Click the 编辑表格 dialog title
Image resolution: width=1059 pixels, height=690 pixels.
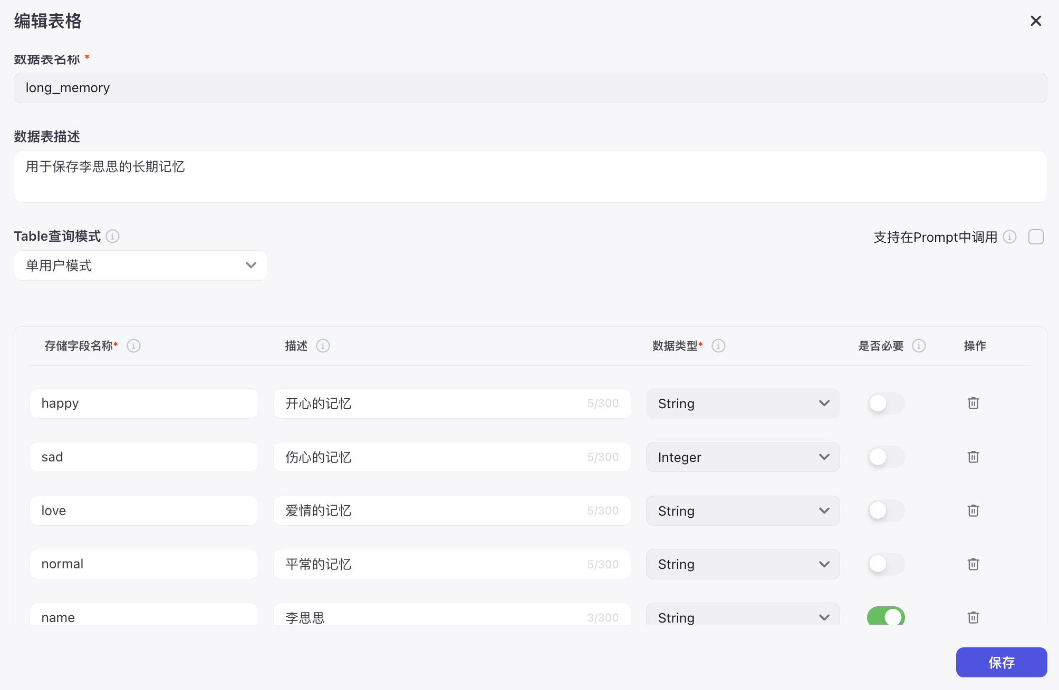pos(48,21)
